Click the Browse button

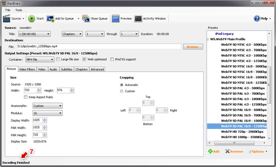[x=193, y=47]
